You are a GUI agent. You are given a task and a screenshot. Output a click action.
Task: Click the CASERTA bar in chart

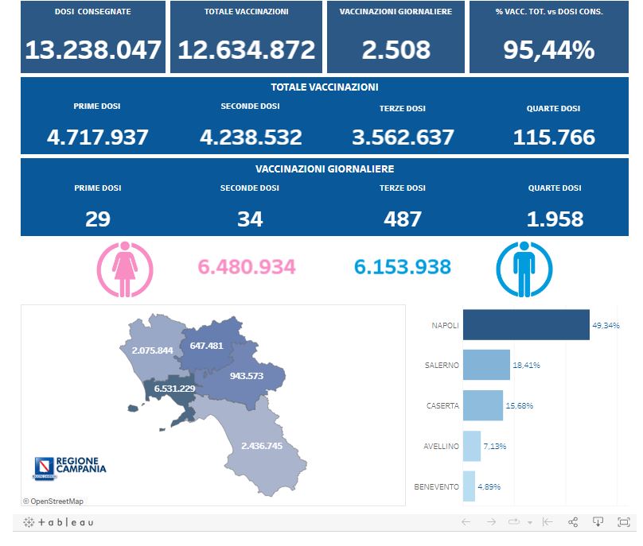click(x=482, y=405)
